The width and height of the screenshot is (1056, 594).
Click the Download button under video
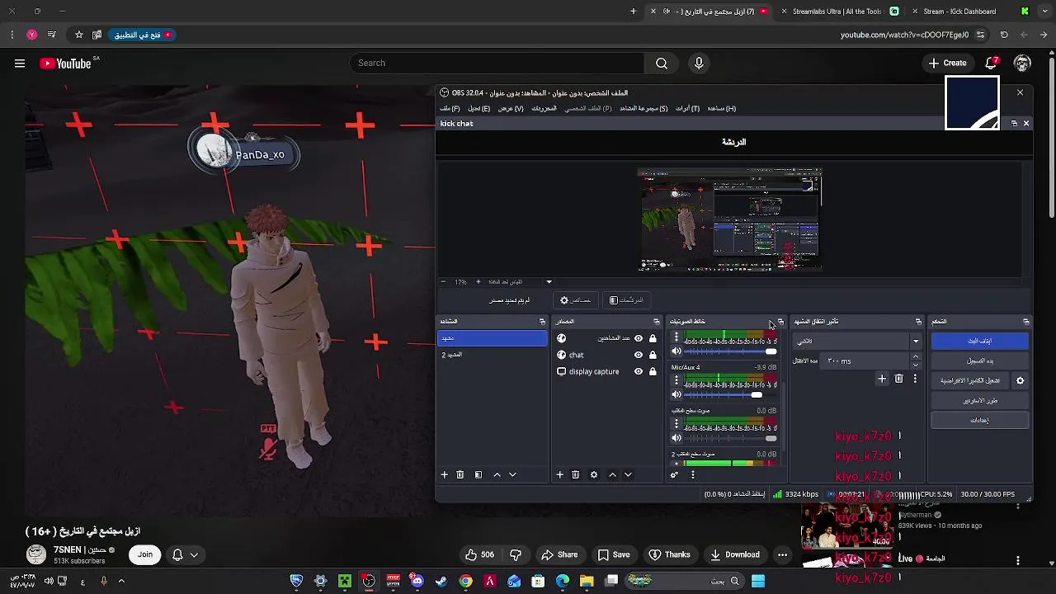[735, 554]
